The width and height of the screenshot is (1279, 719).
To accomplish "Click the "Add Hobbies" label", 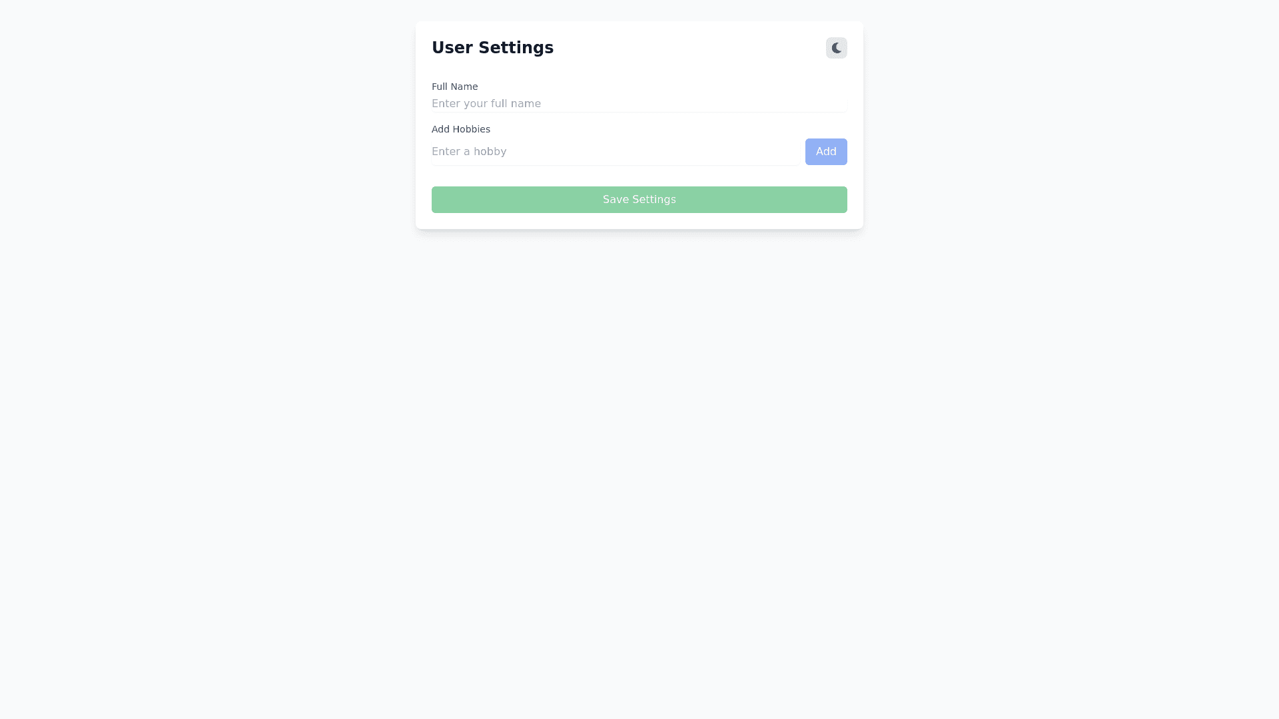I will click(x=460, y=129).
